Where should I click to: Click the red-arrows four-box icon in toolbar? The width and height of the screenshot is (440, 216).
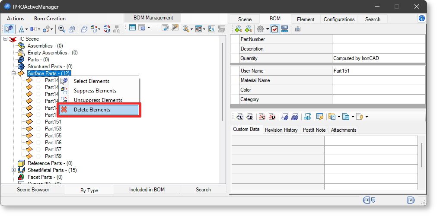coord(107,29)
